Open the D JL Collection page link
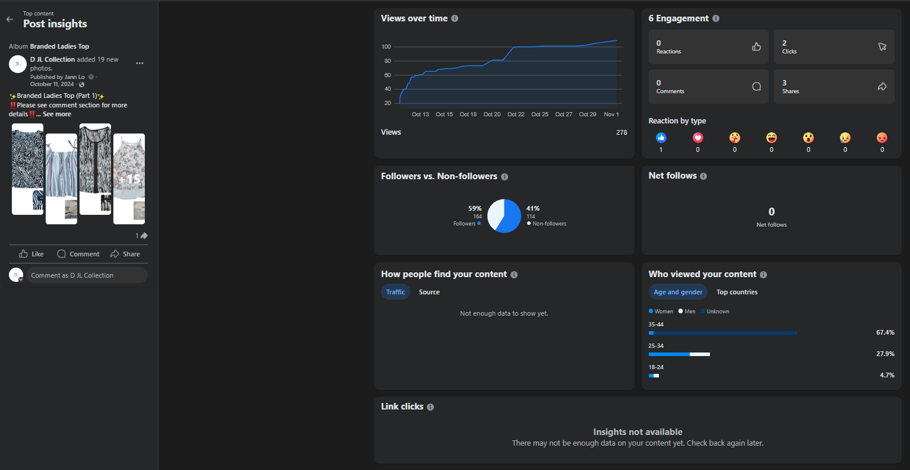910x470 pixels. coord(53,59)
